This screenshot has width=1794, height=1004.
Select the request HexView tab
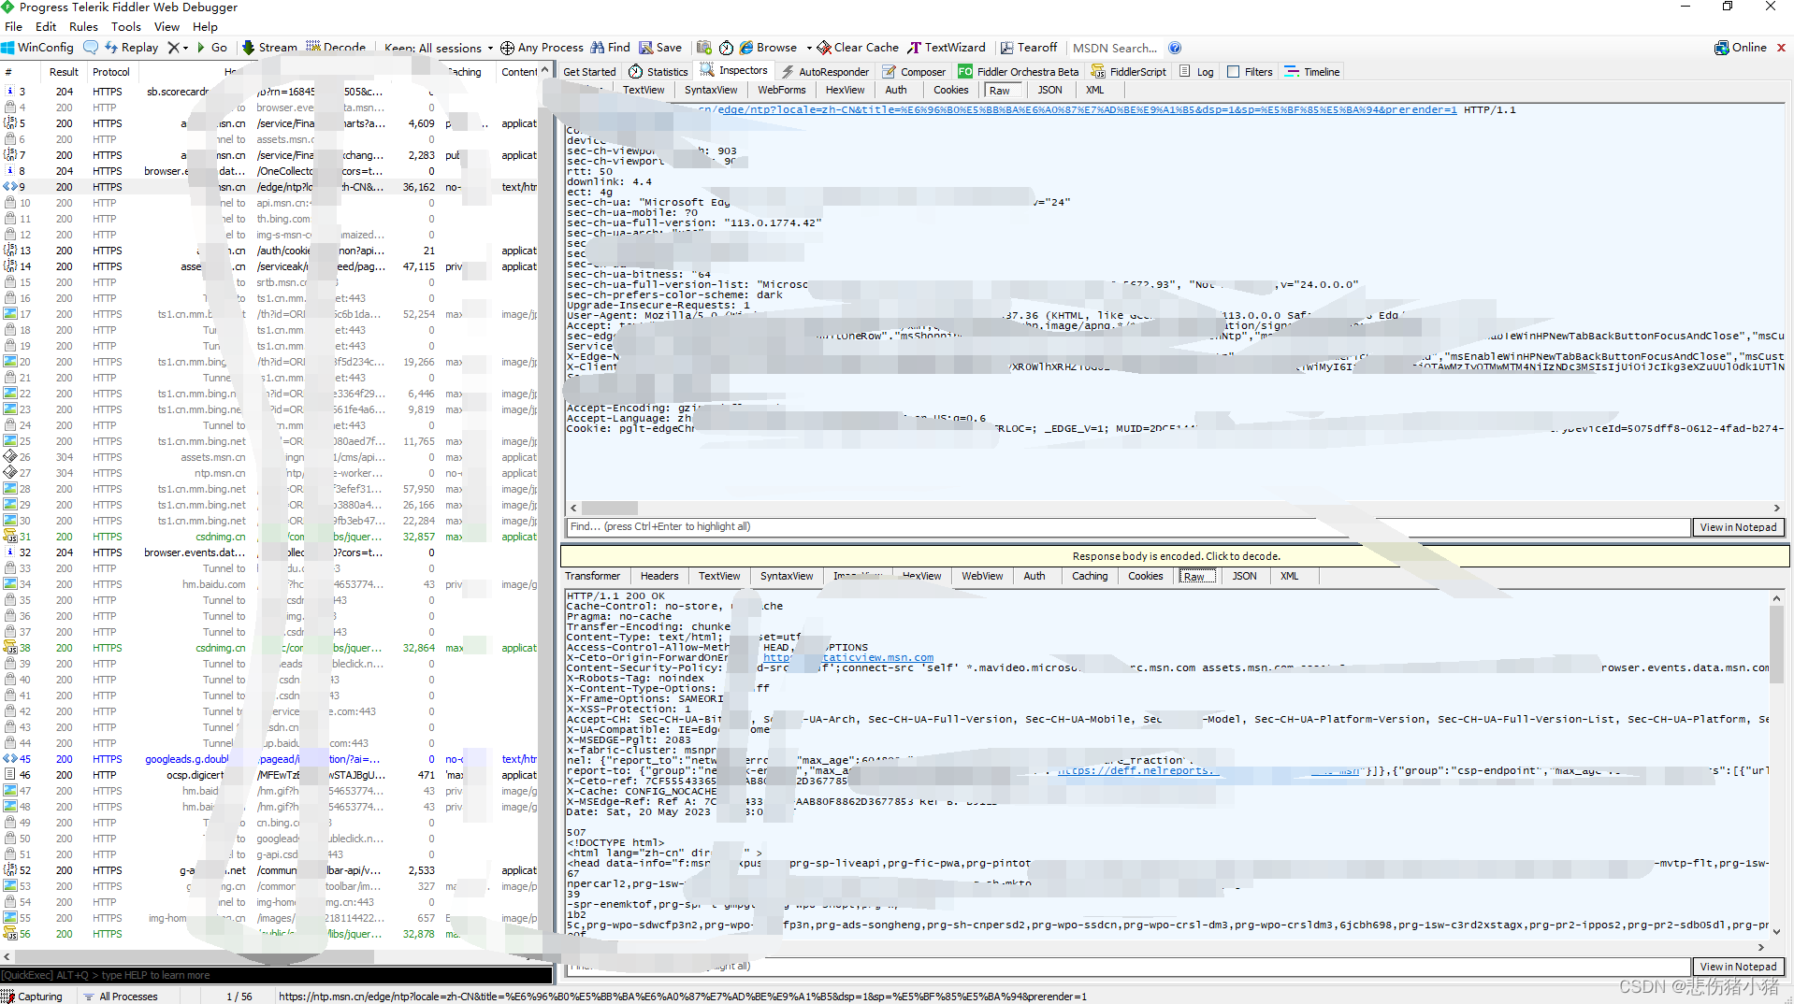(x=845, y=91)
